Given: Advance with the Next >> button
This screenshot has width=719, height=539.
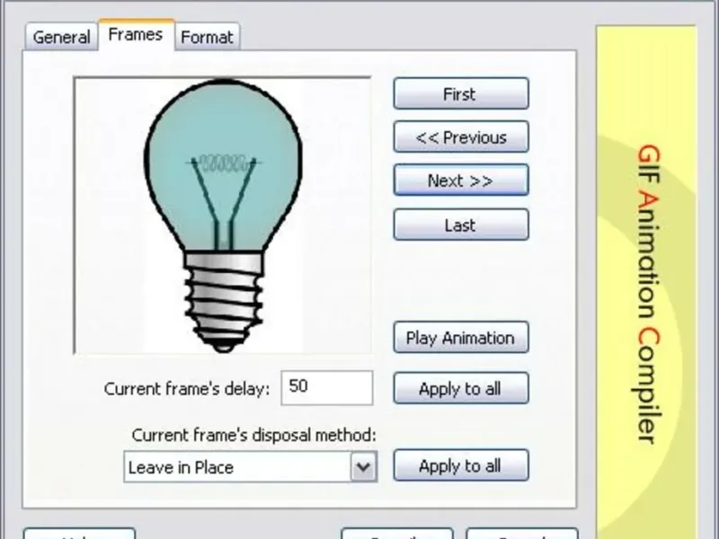Looking at the screenshot, I should pyautogui.click(x=460, y=181).
